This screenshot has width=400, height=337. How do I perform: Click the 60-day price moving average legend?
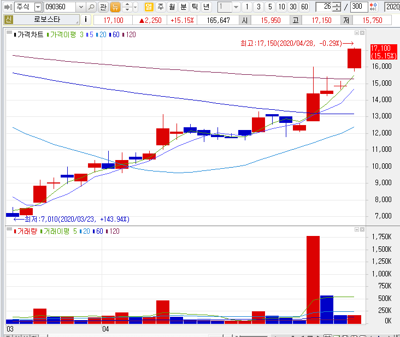click(114, 34)
